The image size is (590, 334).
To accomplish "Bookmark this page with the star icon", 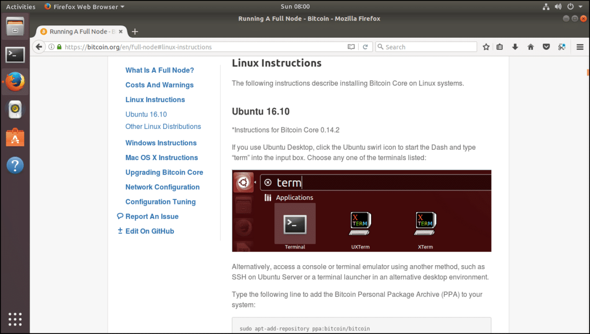I will click(486, 47).
